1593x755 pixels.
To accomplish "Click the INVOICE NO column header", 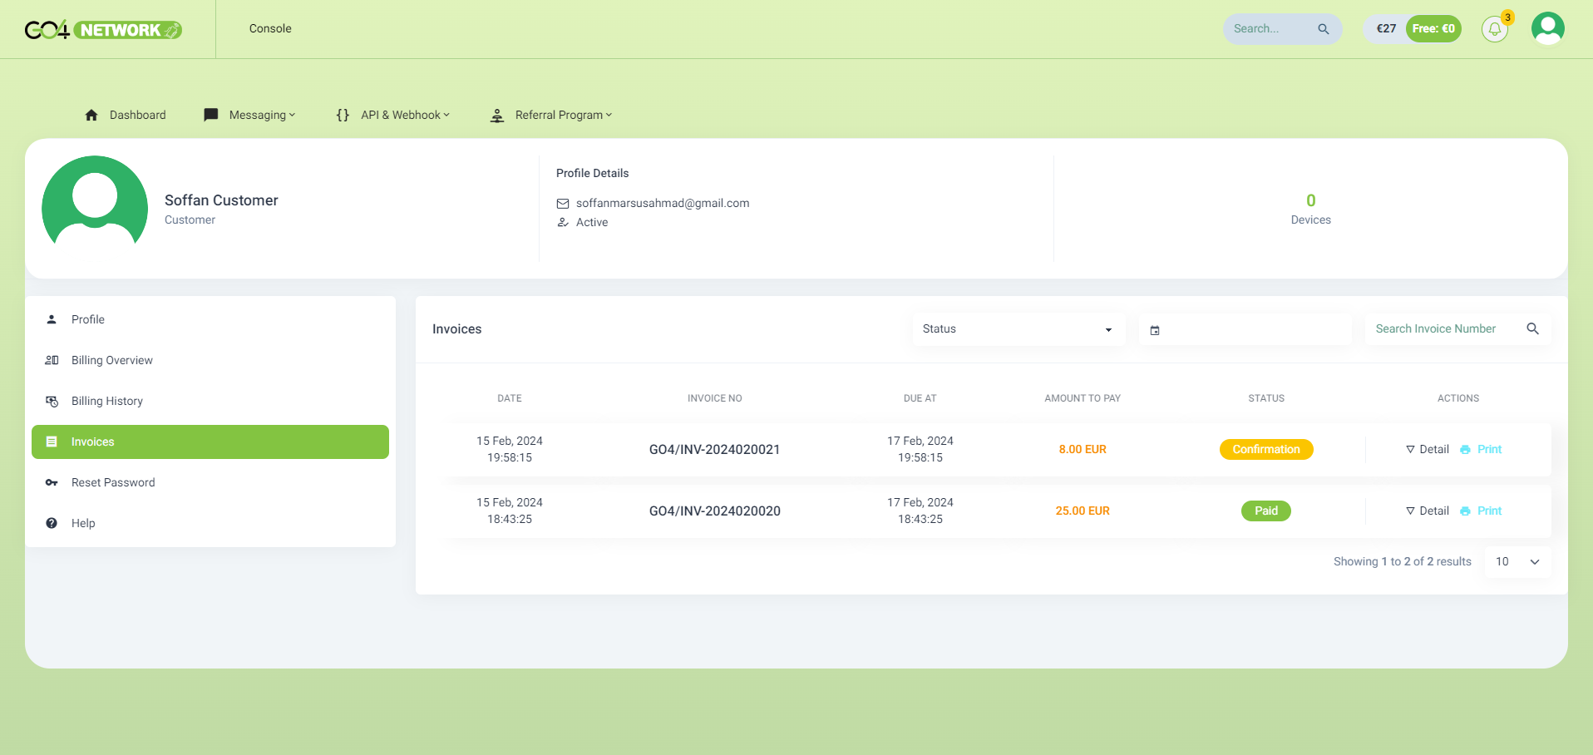I will (715, 398).
